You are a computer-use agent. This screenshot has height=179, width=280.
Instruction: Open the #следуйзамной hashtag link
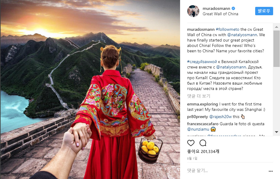(x=202, y=62)
